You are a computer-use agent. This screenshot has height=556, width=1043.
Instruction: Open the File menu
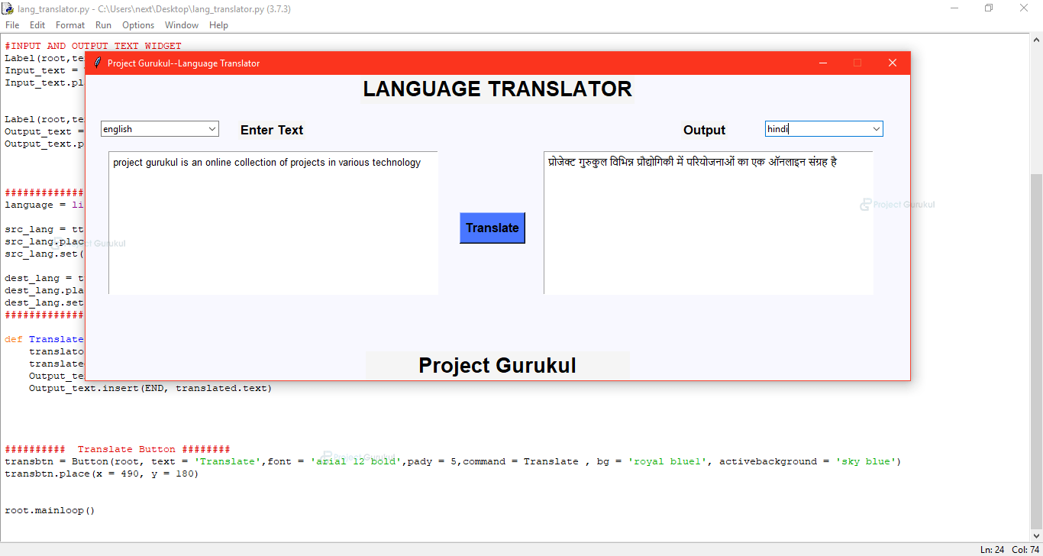12,24
